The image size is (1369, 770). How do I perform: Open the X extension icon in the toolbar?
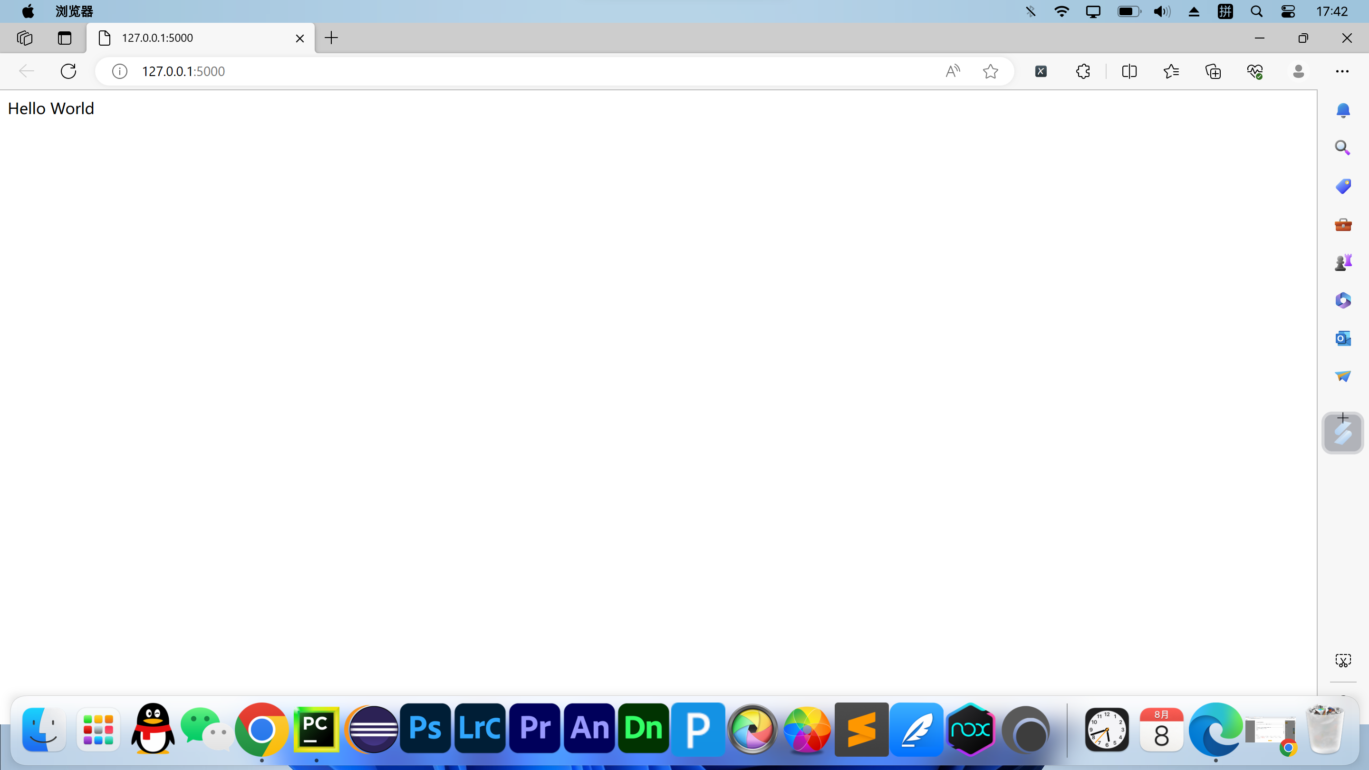pyautogui.click(x=1041, y=71)
